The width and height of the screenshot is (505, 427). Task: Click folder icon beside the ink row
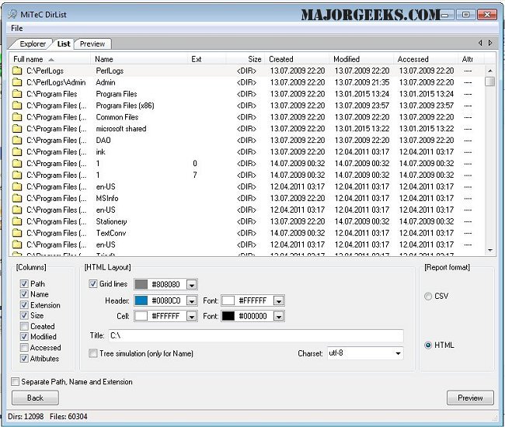coord(17,152)
